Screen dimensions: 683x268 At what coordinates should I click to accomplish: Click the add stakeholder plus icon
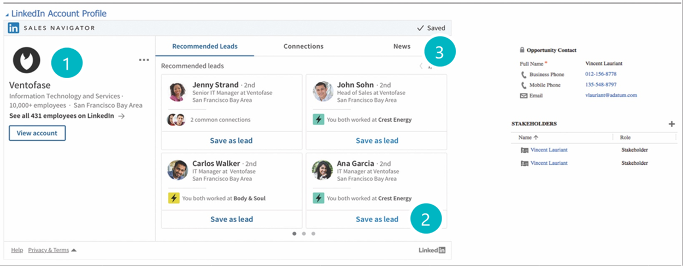tap(672, 124)
